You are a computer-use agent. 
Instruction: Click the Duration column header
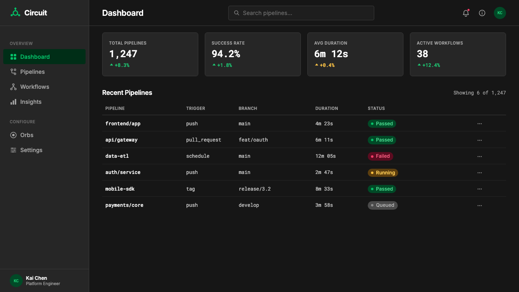tap(326, 108)
